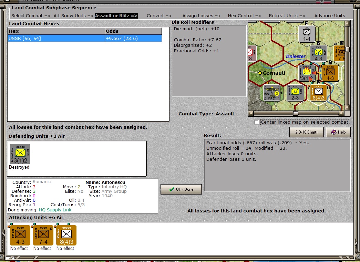This screenshot has width=360, height=262.
Task: Click the Hex Control subphase step
Action: click(244, 15)
